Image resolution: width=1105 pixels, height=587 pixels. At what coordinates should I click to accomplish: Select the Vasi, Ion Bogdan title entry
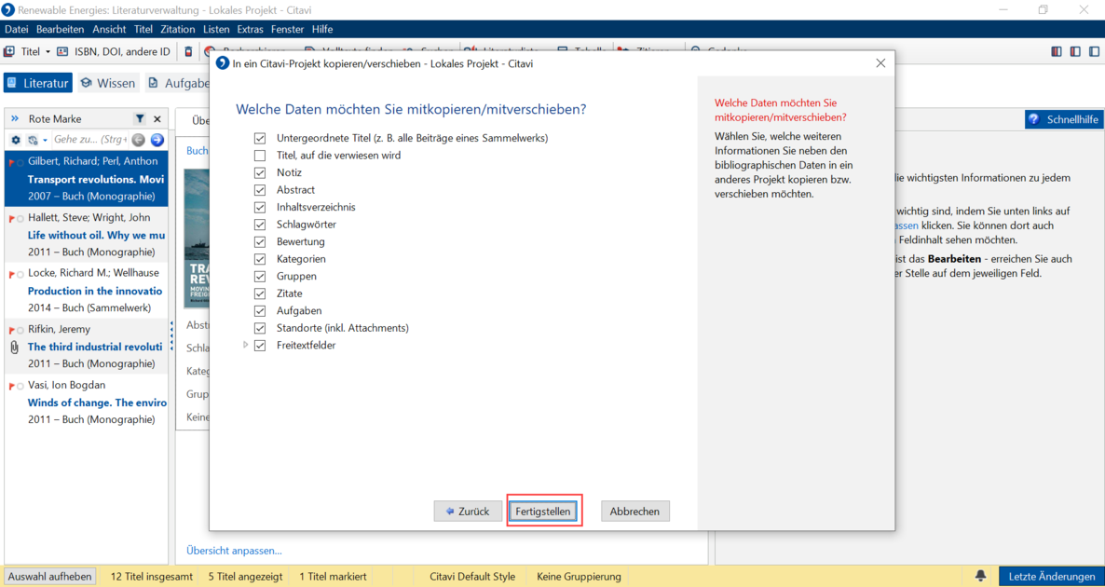coord(87,403)
